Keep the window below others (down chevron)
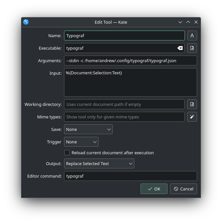The height and width of the screenshot is (223, 222). click(180, 22)
